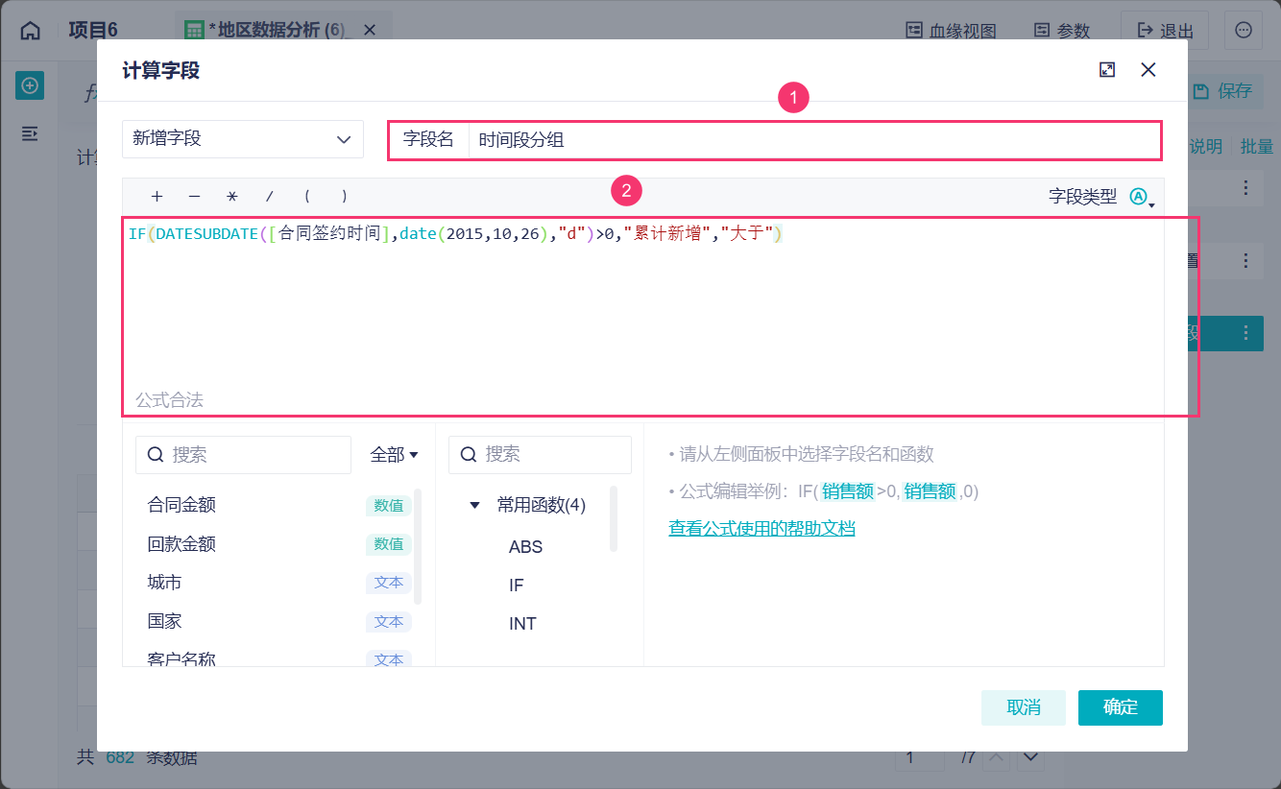1281x789 pixels.
Task: Click the add (⊕) icon in left sidebar
Action: [29, 85]
